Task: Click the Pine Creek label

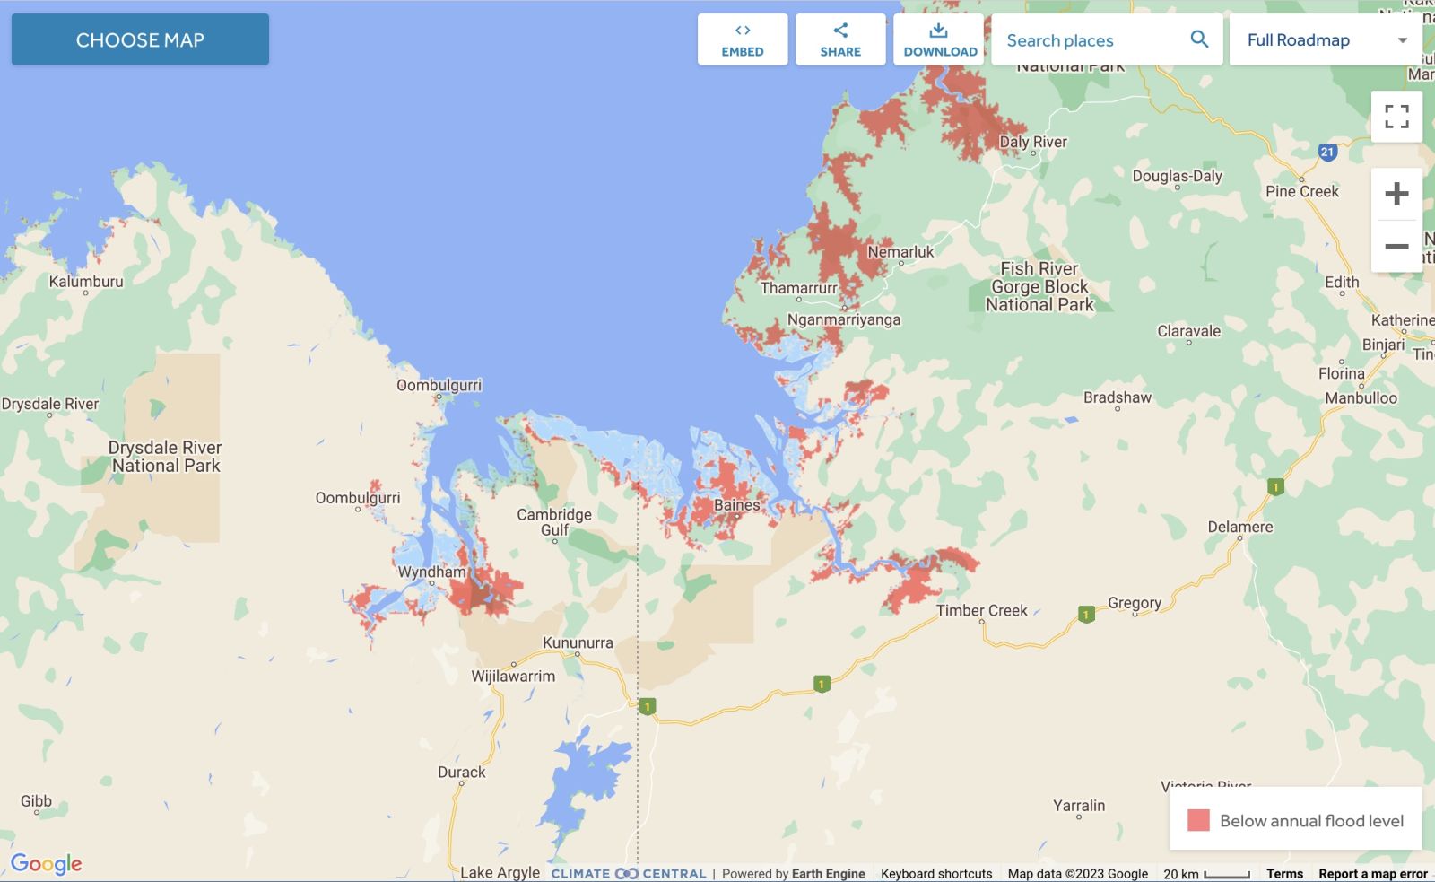Action: (1302, 191)
